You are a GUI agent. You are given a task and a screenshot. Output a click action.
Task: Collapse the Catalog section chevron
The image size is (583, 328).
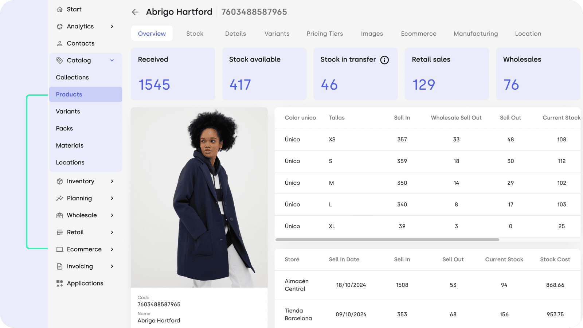[112, 60]
